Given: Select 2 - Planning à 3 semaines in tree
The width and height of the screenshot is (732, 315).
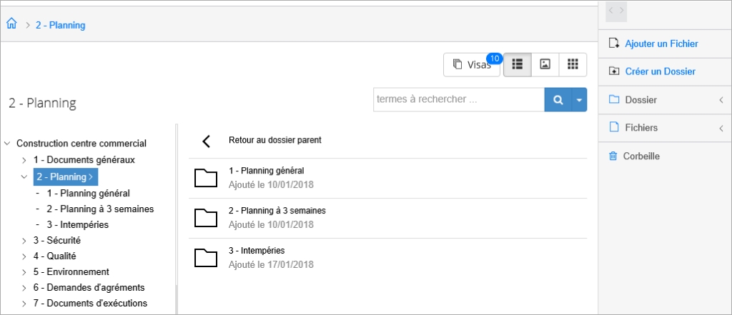Looking at the screenshot, I should (100, 209).
